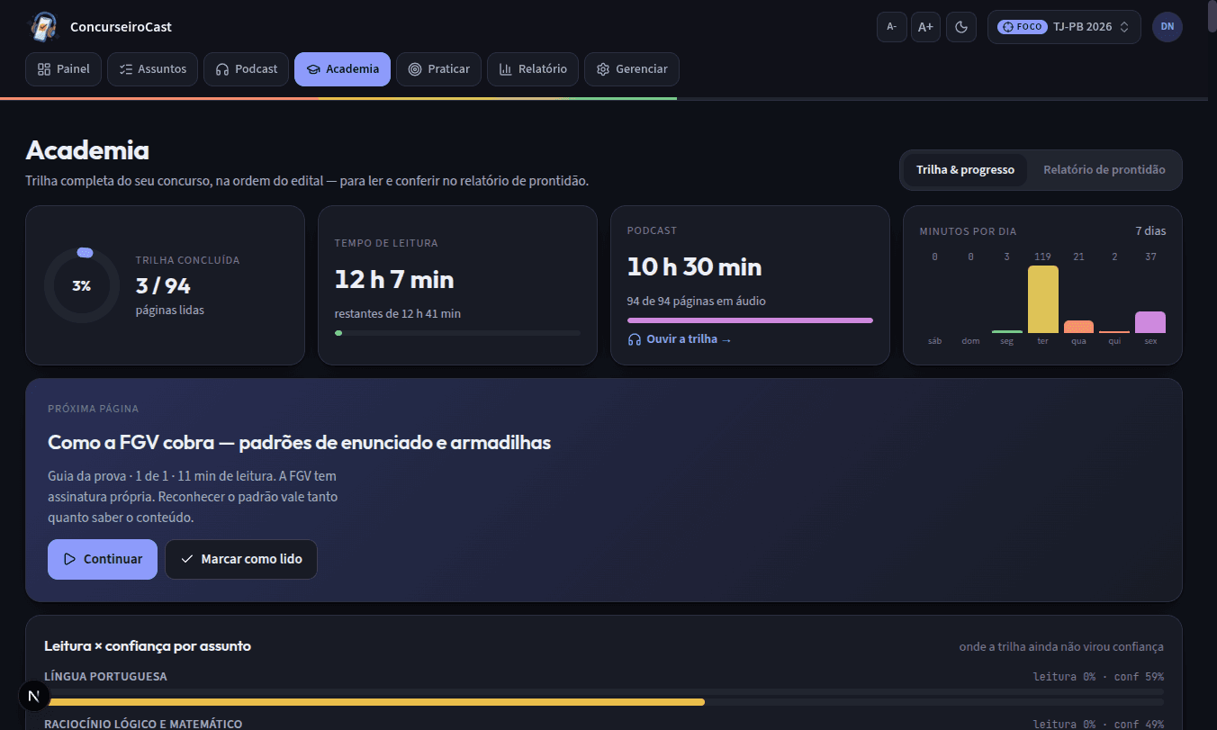Toggle dark mode moon icon
1217x730 pixels.
coord(961,27)
